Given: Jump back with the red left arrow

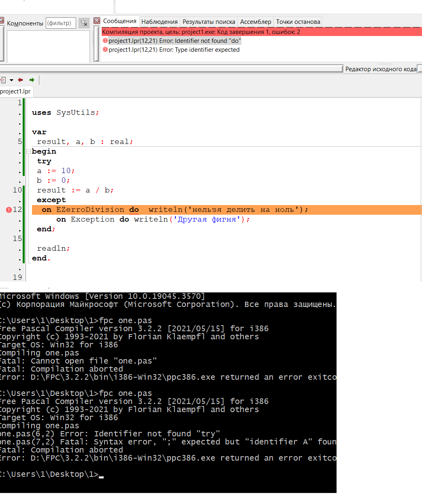Looking at the screenshot, I should 20,80.
